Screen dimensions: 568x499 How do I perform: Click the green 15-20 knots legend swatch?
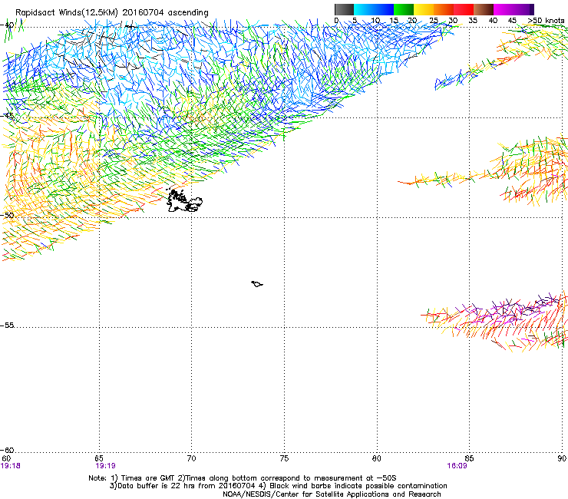(x=404, y=9)
